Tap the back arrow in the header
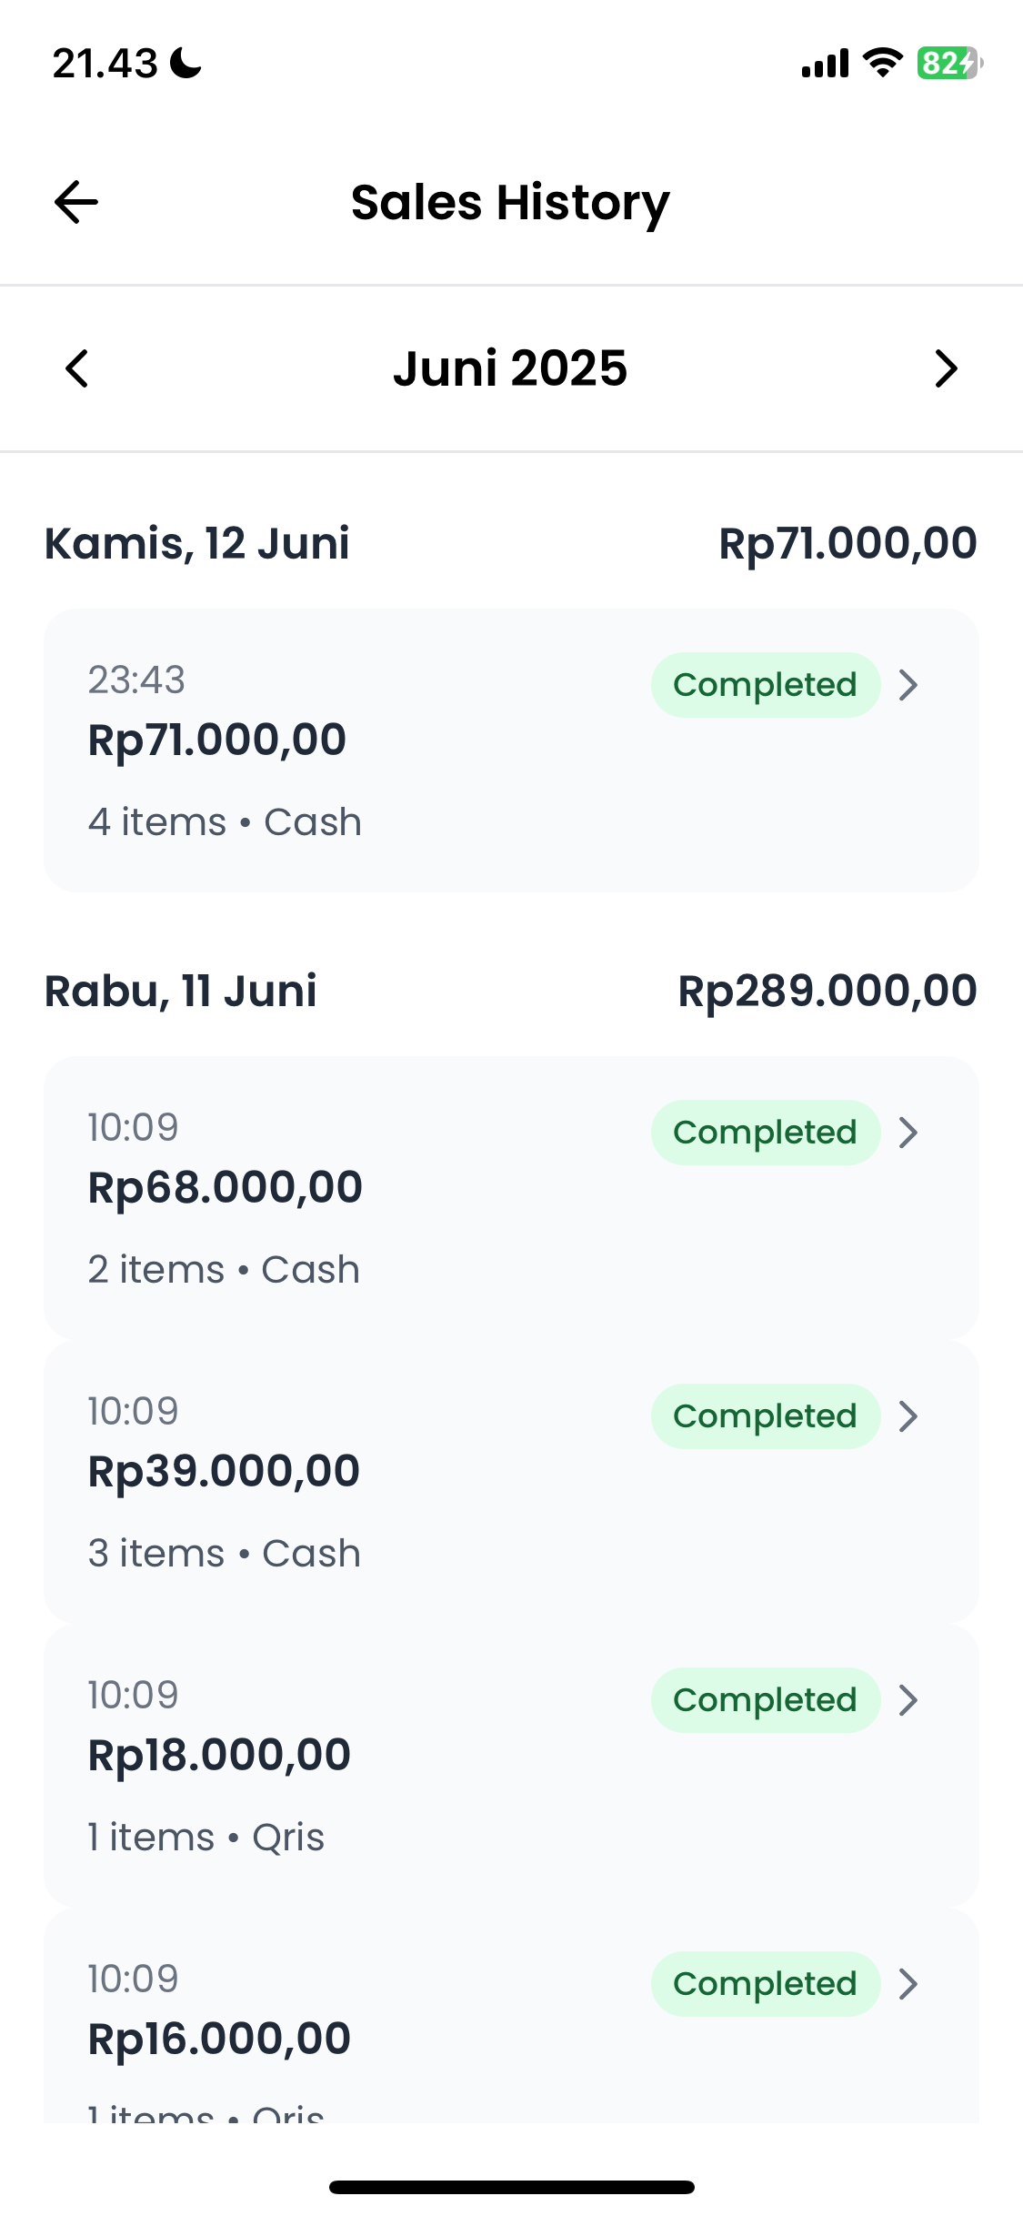1023x2216 pixels. point(76,202)
